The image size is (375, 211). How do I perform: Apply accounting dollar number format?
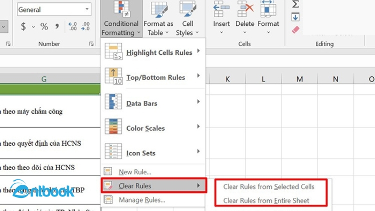coord(23,26)
